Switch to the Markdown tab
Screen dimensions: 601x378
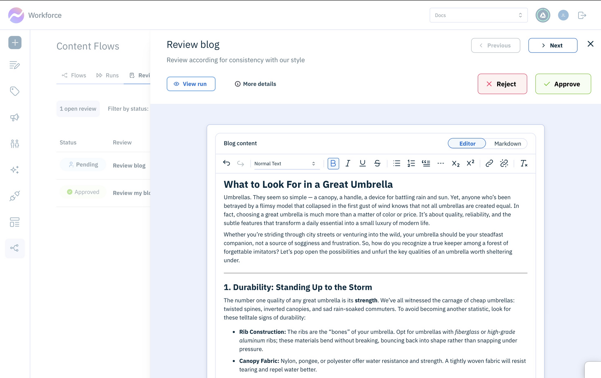pyautogui.click(x=508, y=143)
